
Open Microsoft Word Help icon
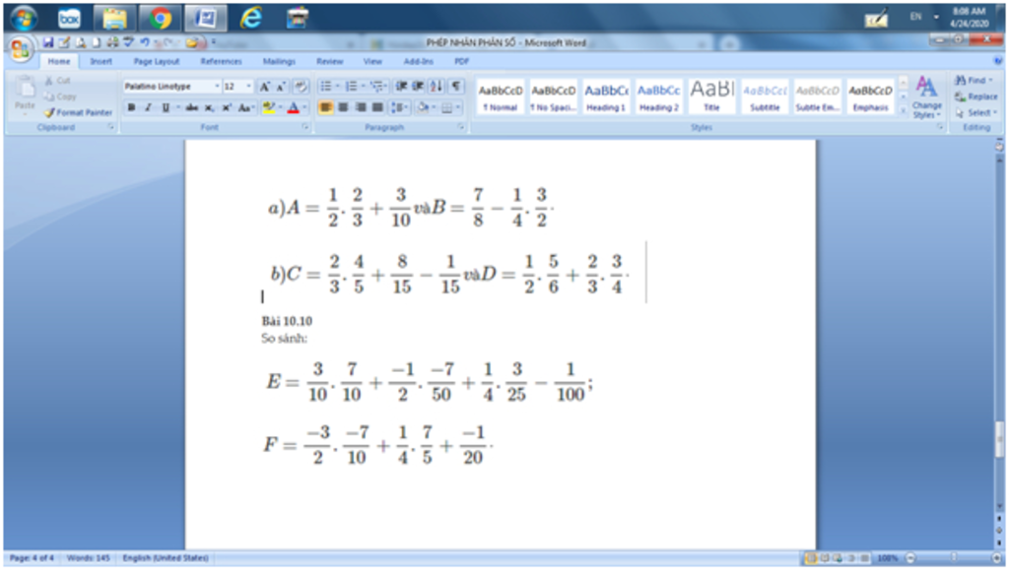(997, 62)
